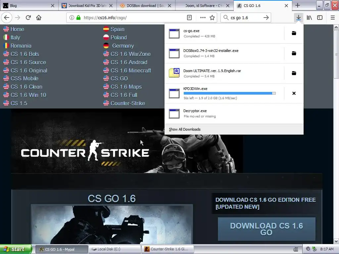
Task: Close the DOSBox download tab
Action: coord(169,6)
